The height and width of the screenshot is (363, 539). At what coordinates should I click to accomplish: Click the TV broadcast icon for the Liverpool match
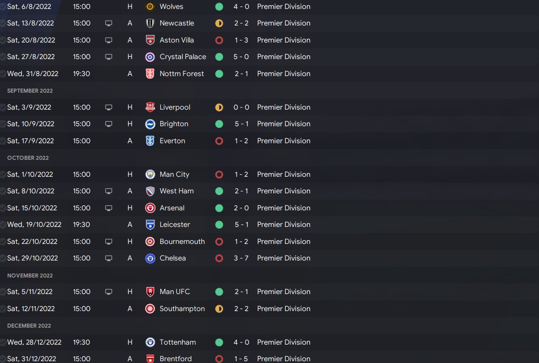108,107
